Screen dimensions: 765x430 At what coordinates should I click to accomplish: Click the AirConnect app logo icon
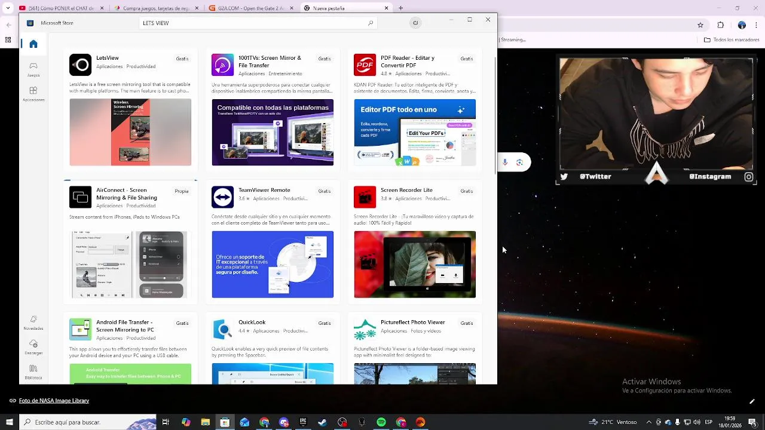tap(81, 196)
